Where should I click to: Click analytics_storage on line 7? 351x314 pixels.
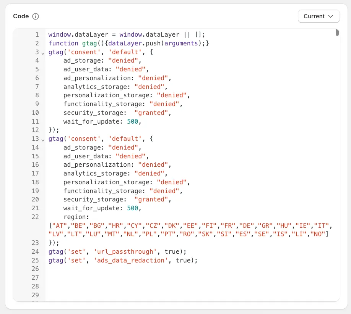[x=115, y=87]
